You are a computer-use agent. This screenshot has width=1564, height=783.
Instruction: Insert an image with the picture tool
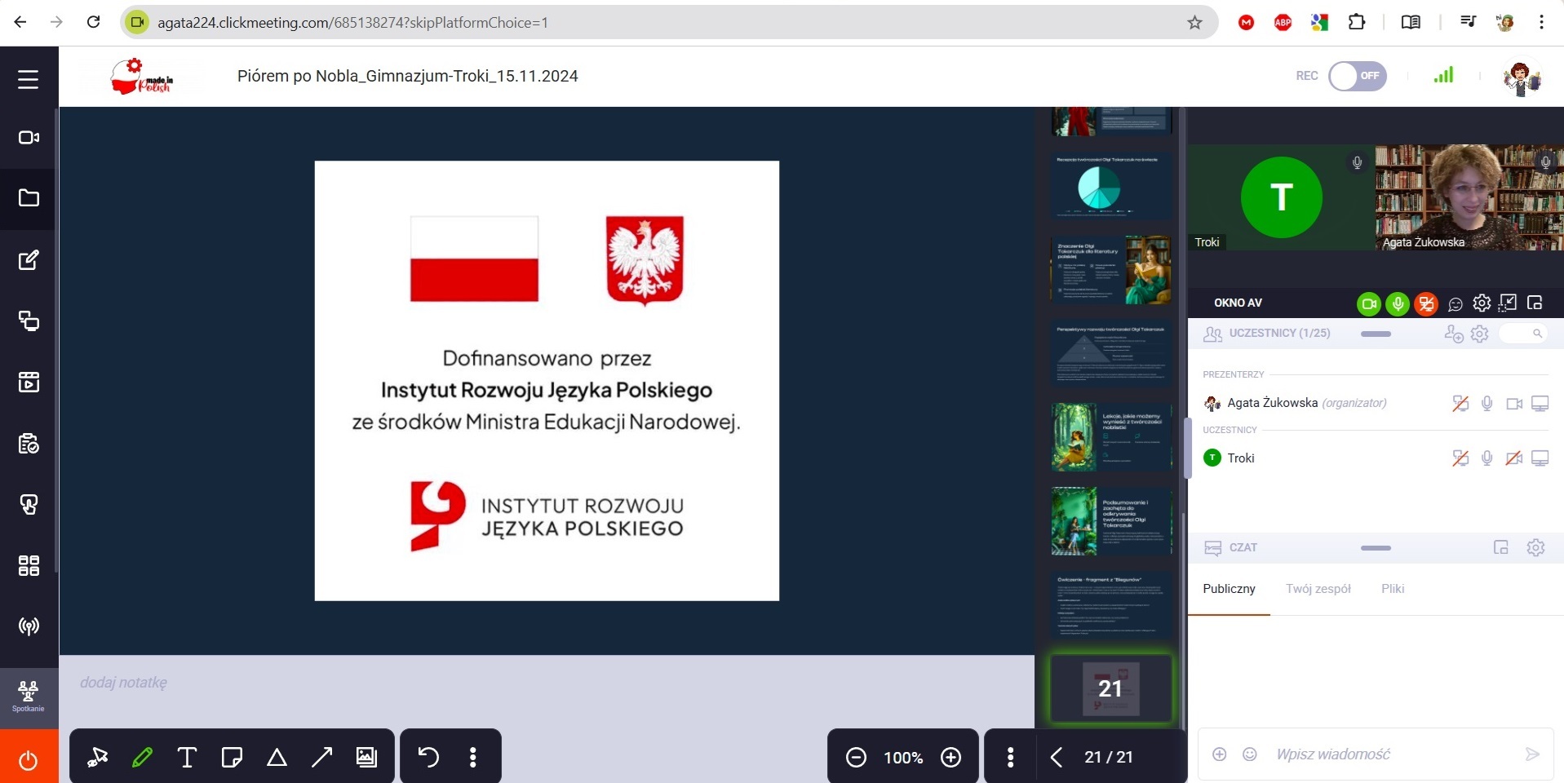[366, 758]
